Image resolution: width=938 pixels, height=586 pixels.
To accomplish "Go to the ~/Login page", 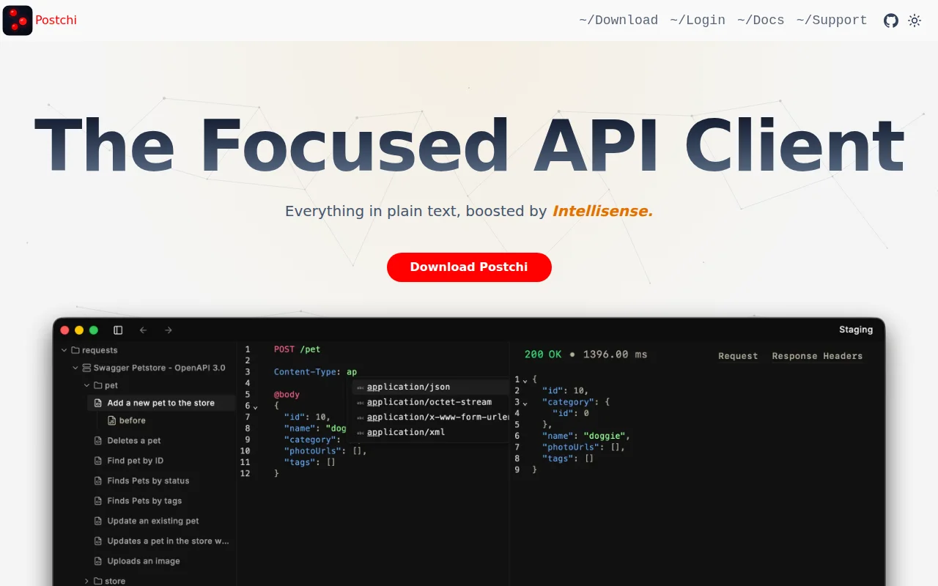I will [x=698, y=21].
